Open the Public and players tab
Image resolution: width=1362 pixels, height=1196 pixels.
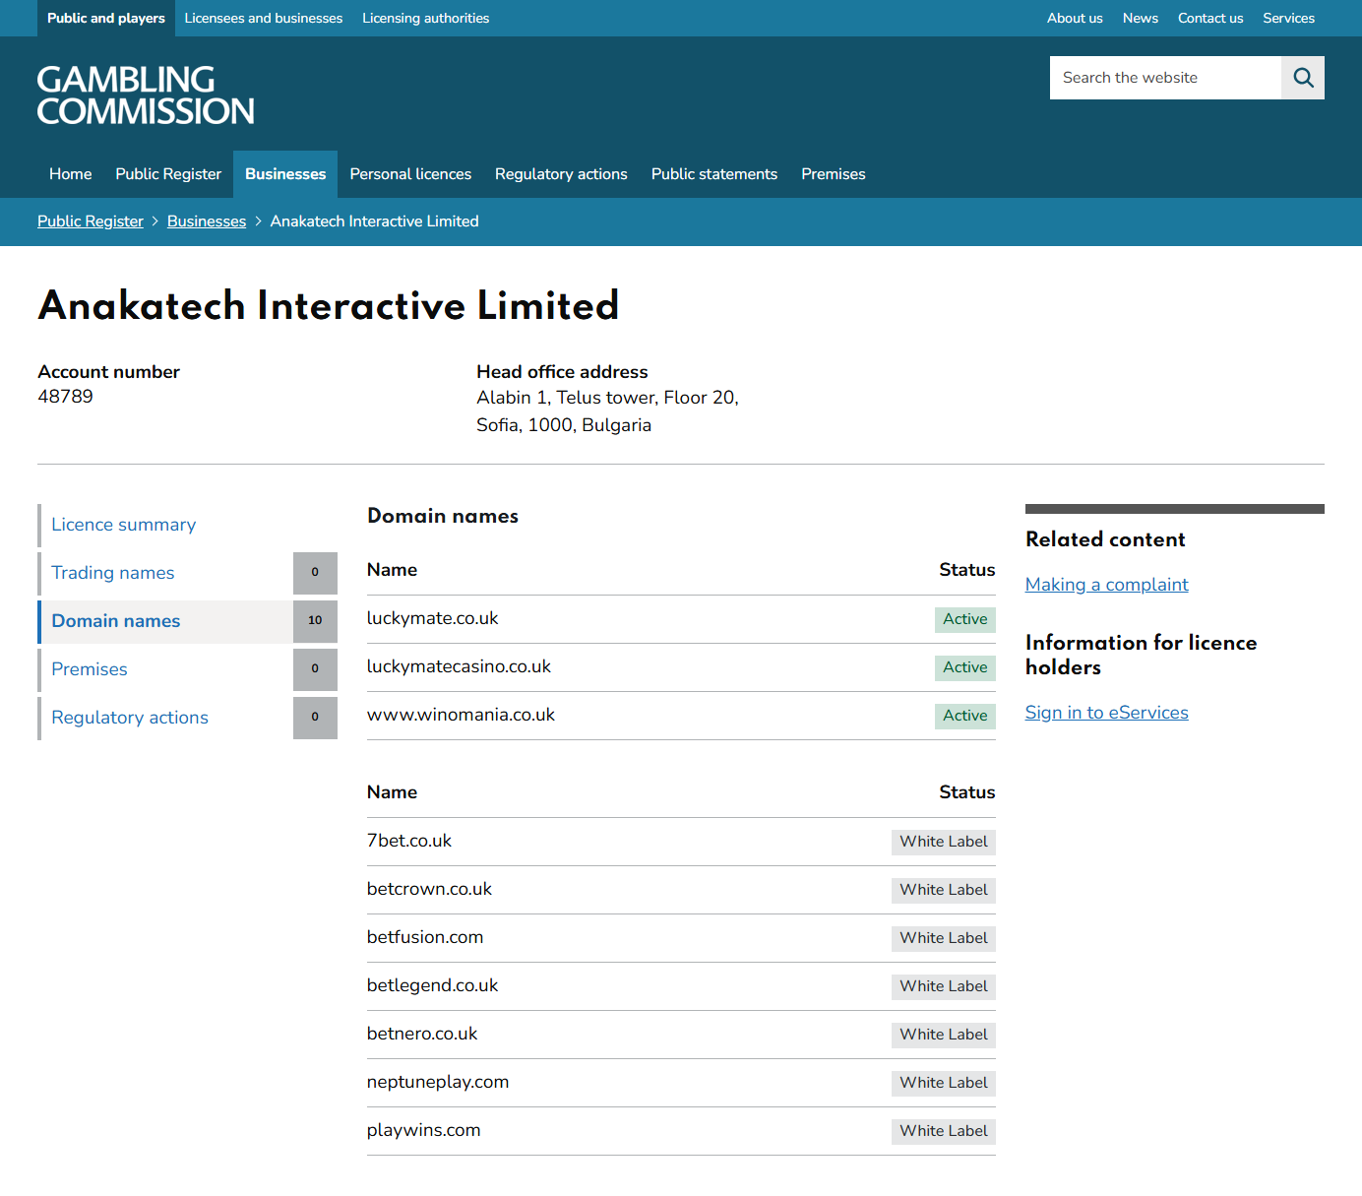tap(106, 18)
